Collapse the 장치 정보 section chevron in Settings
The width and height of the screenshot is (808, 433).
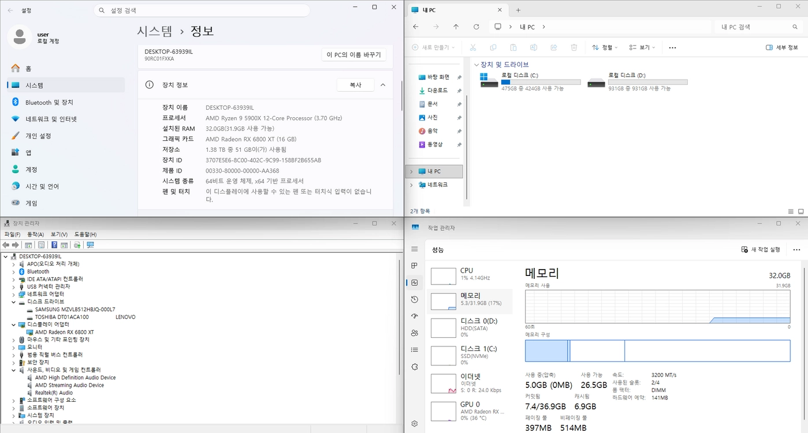pyautogui.click(x=382, y=85)
